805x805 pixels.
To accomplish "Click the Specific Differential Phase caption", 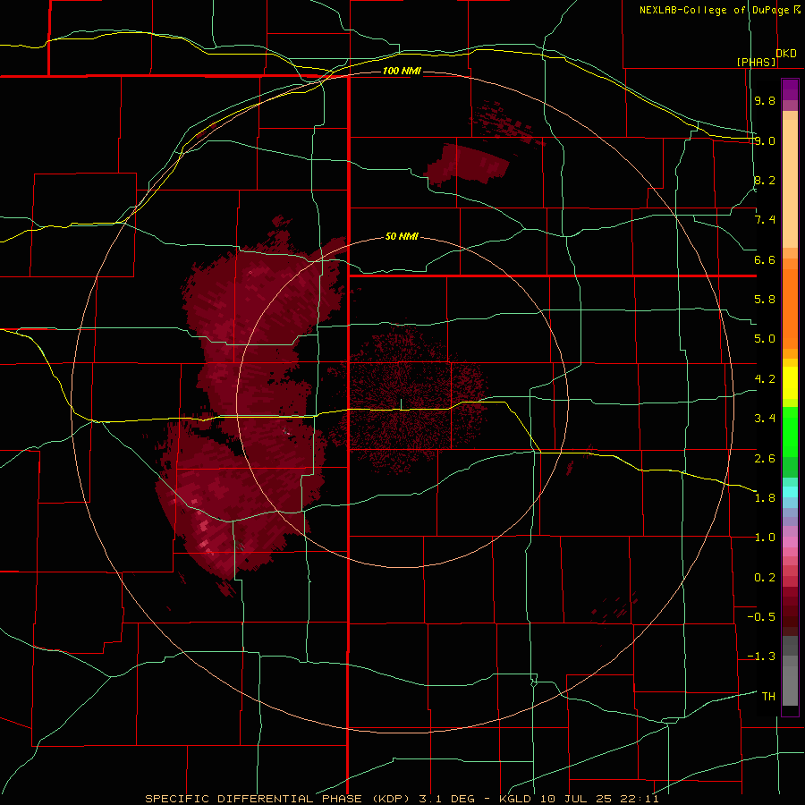I will pos(280,799).
